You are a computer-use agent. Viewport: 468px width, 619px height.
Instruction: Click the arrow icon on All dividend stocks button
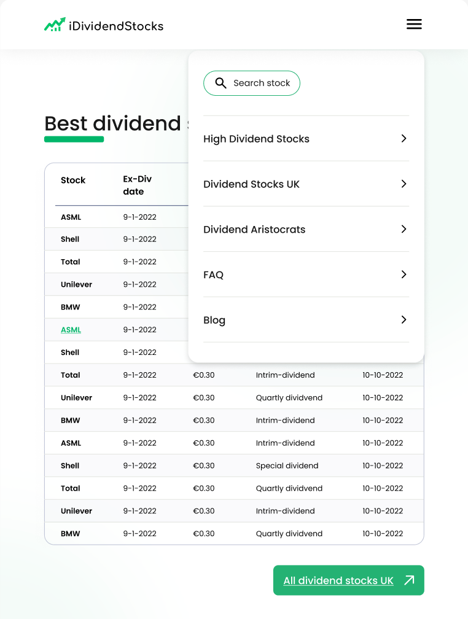(x=410, y=580)
